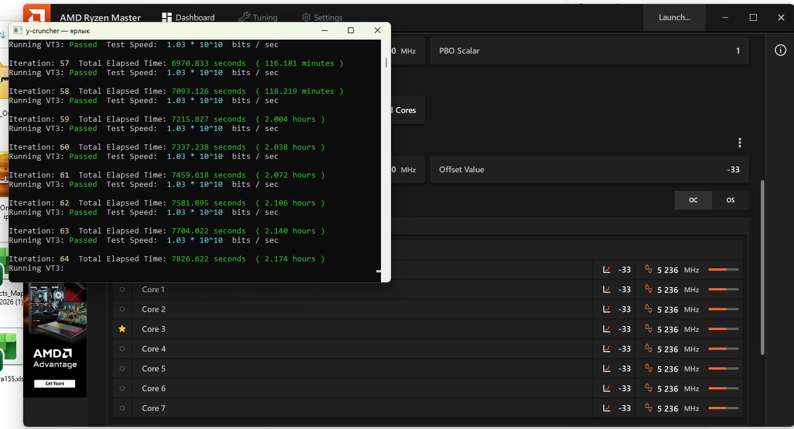This screenshot has width=794, height=429.
Task: Click the Core 1 row label
Action: pyautogui.click(x=154, y=289)
